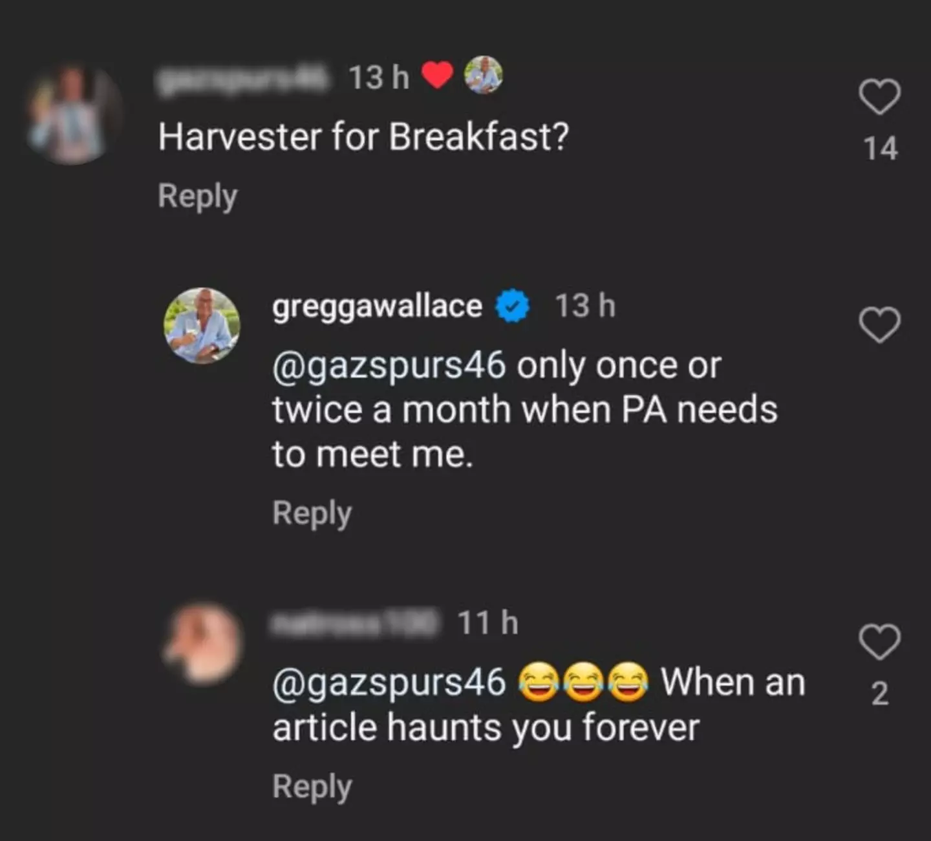Reply to greggawallace's comment
Screen dimensions: 931x841
pos(312,512)
